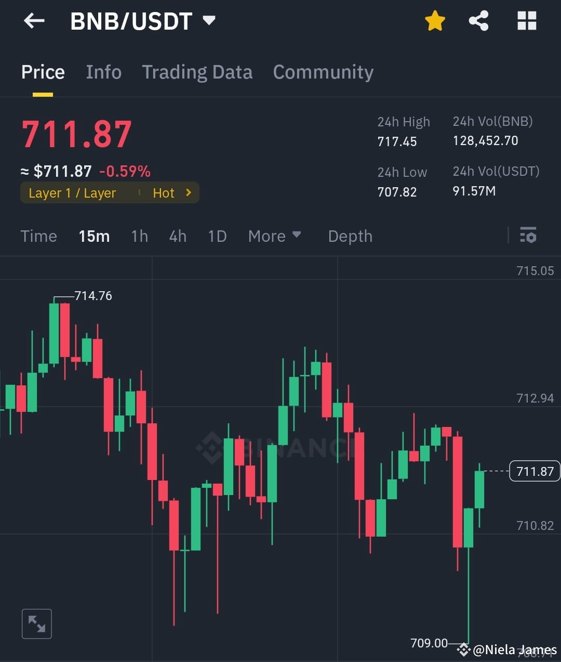Screen dimensions: 561x662
Task: Navigate back using the back arrow
Action: (x=33, y=21)
